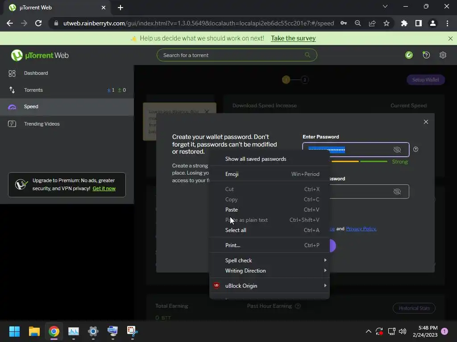Open the browser extensions puzzle icon
Screen dimensions: 457x342
404,23
